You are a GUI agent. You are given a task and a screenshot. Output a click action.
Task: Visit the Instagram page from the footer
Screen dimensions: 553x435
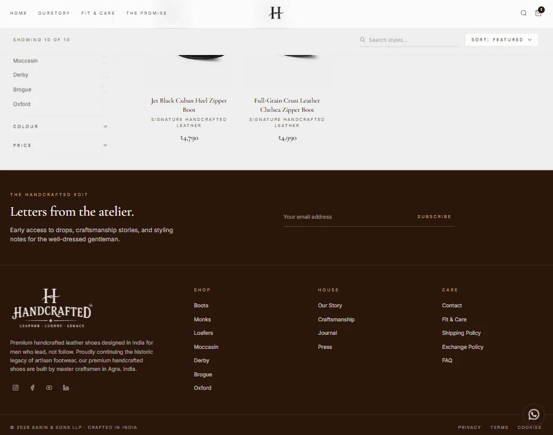pyautogui.click(x=15, y=388)
